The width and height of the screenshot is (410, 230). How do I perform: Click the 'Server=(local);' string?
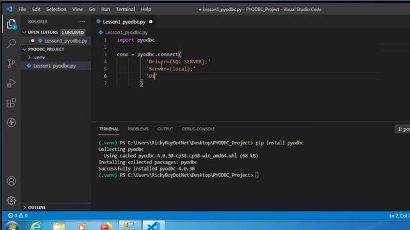171,69
